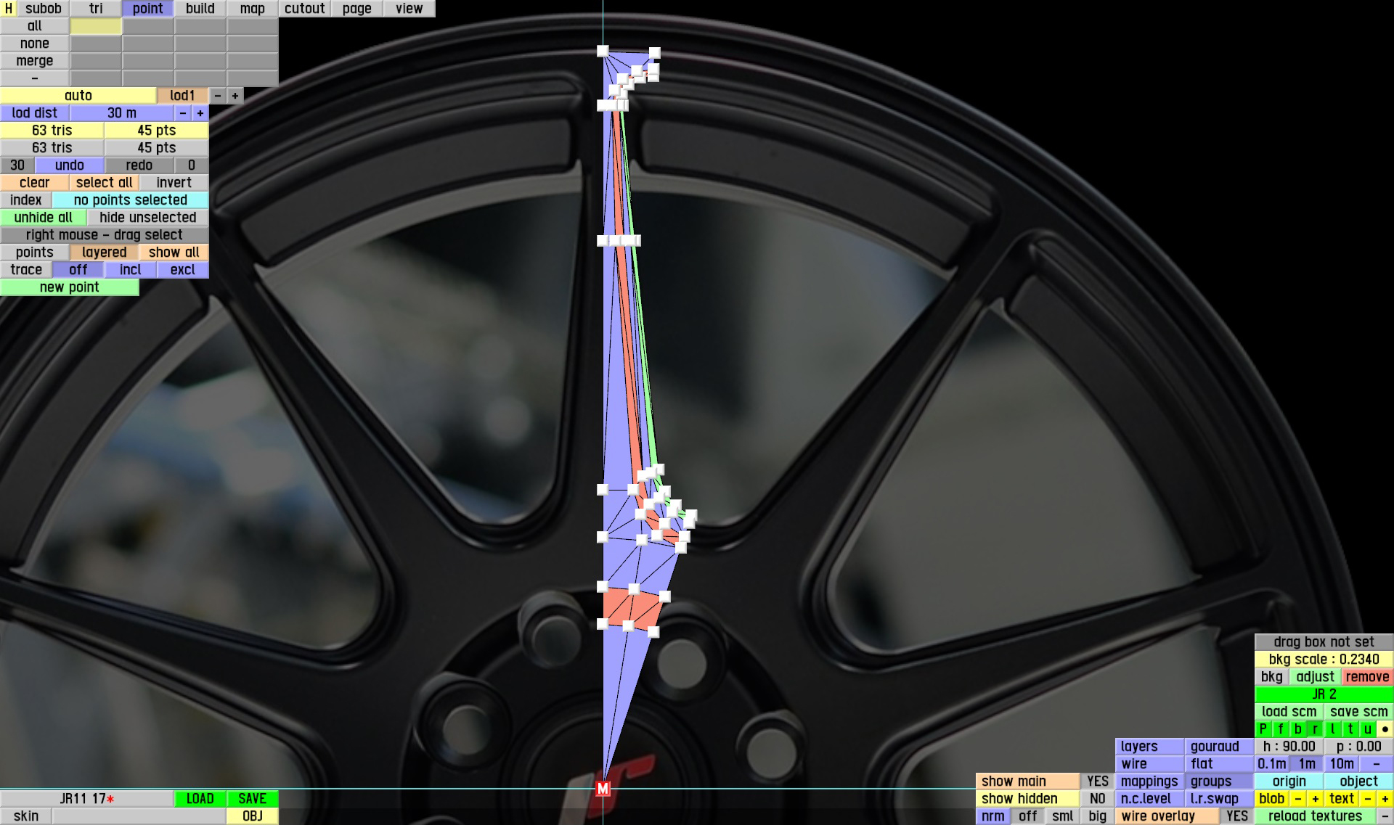The image size is (1394, 825).
Task: Increase blob size with plus button
Action: point(1315,799)
